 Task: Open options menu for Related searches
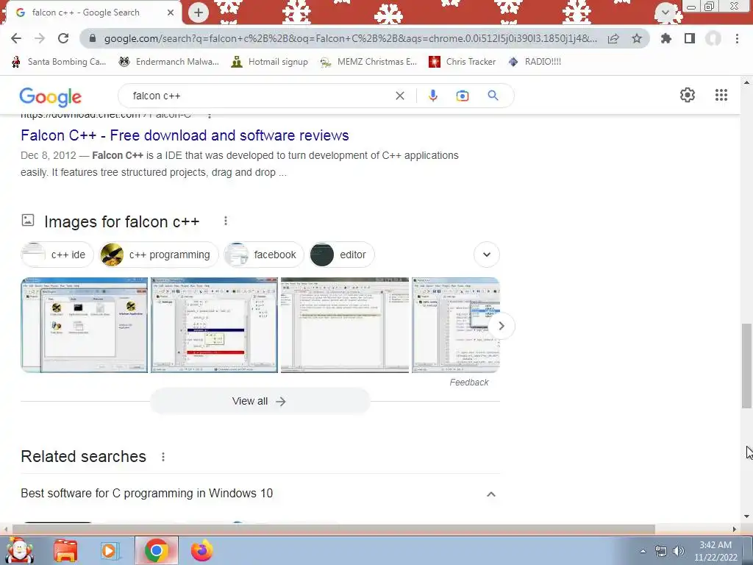tap(163, 457)
